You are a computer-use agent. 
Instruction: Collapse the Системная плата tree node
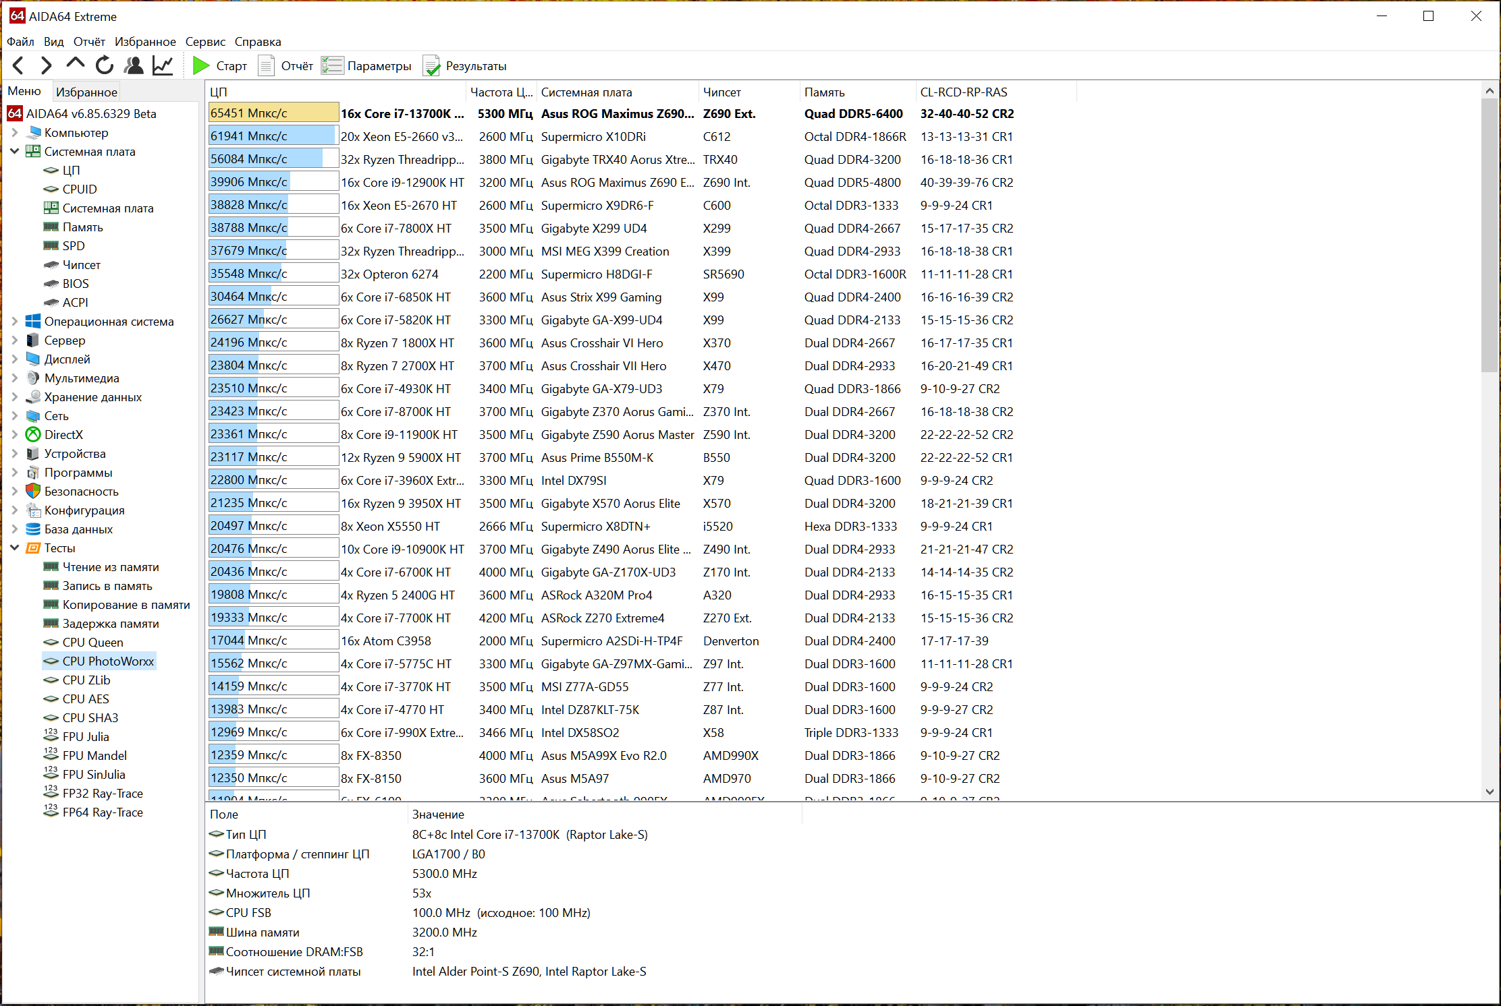(x=14, y=152)
